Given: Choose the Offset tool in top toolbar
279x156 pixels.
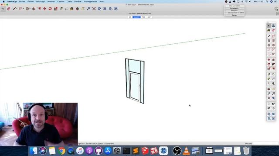Looking at the screenshot, I should pos(39,9).
